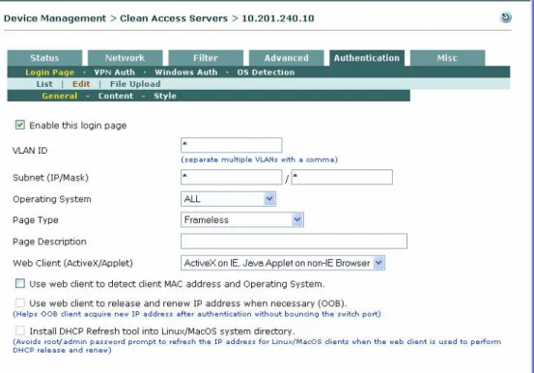Click the Edit link
The height and width of the screenshot is (373, 534).
pos(81,84)
